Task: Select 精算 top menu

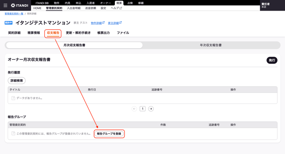Action: pyautogui.click(x=119, y=3)
